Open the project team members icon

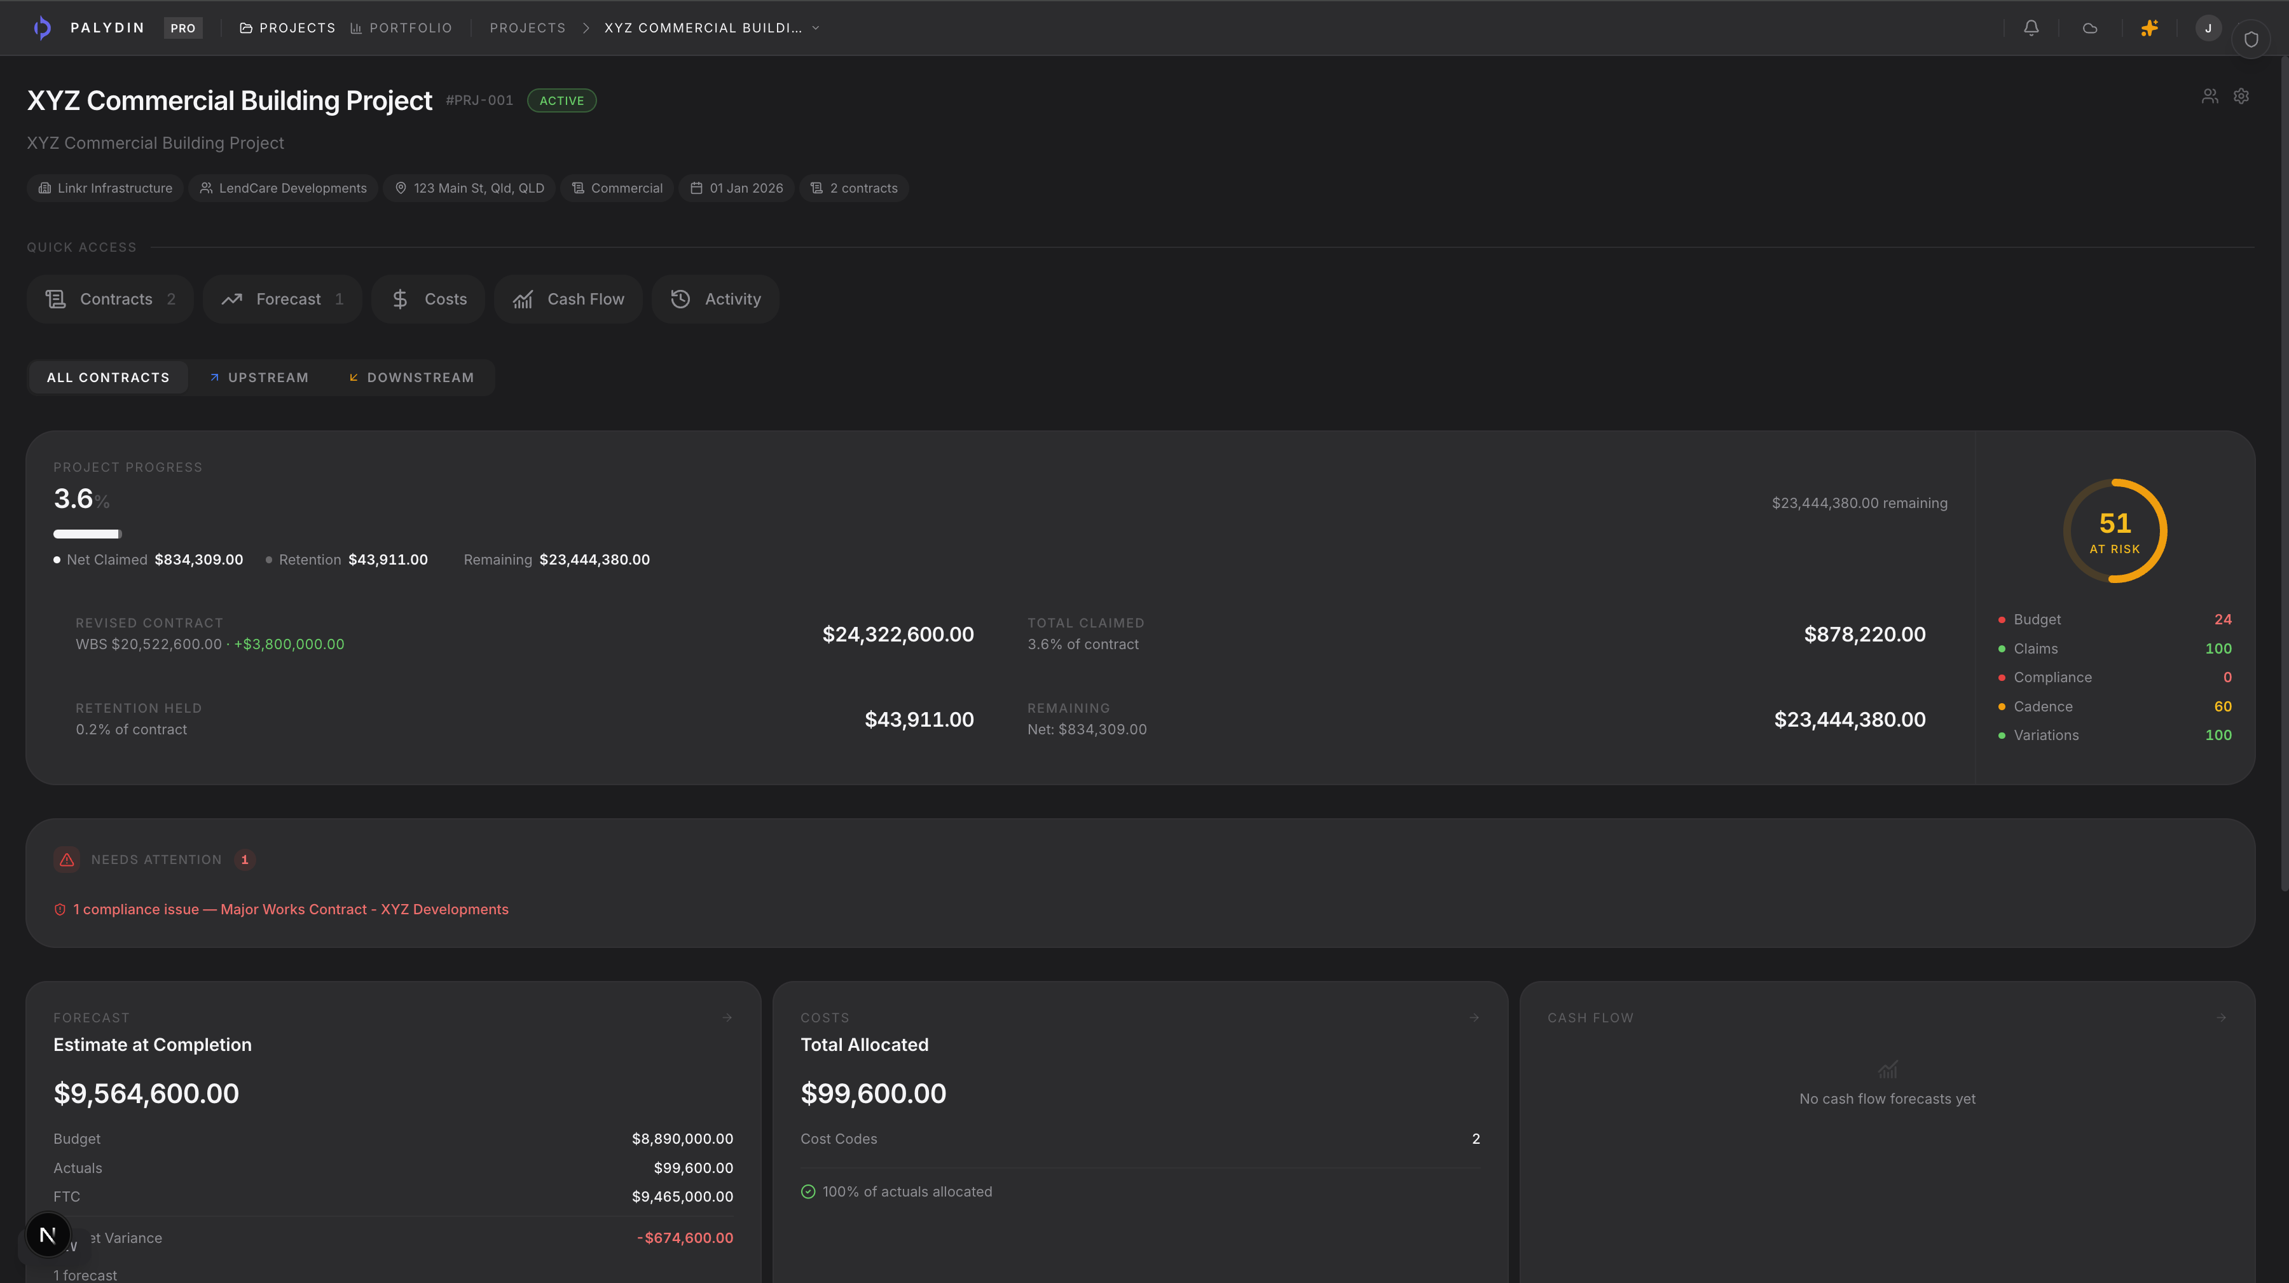(2209, 96)
